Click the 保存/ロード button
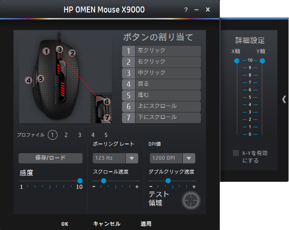This screenshot has width=289, height=230. click(51, 158)
